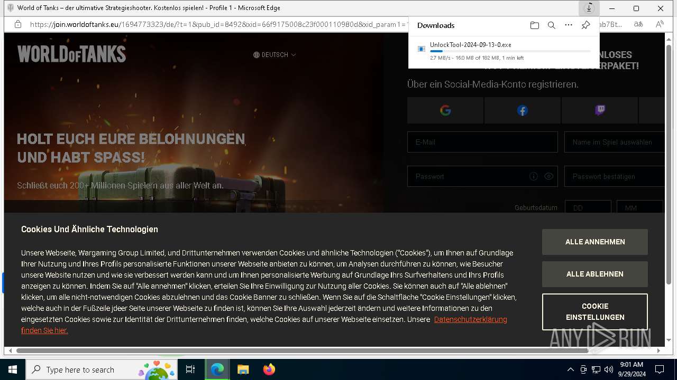This screenshot has height=380, width=677.
Task: Click the DD birth date field
Action: [588, 207]
